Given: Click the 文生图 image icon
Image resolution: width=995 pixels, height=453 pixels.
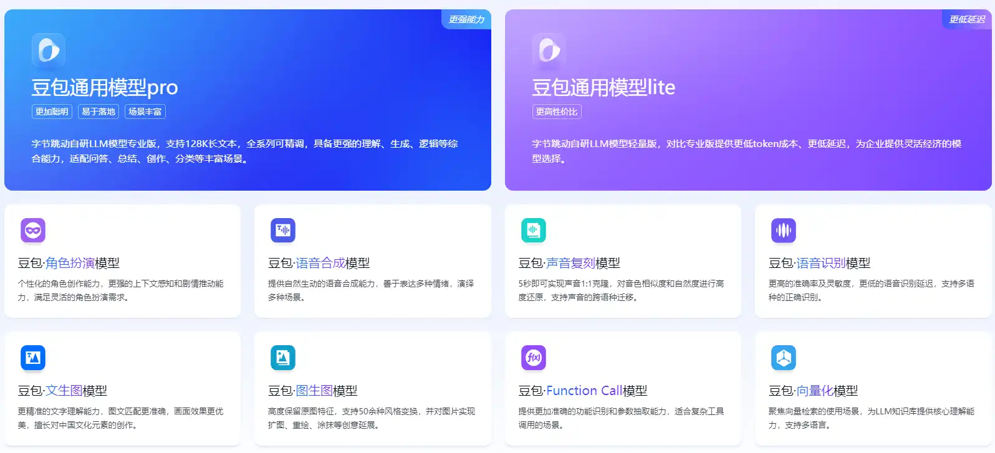Looking at the screenshot, I should [x=33, y=358].
